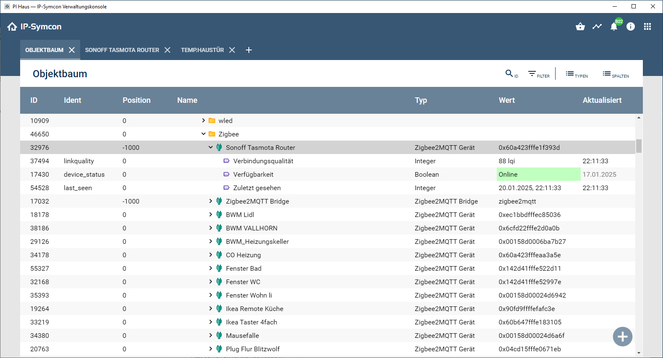
Task: Expand Fenster WC node
Action: tap(211, 282)
